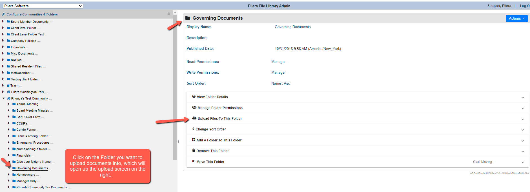Click the Annual Meeting folder icon
530x192 pixels.
tap(14, 104)
